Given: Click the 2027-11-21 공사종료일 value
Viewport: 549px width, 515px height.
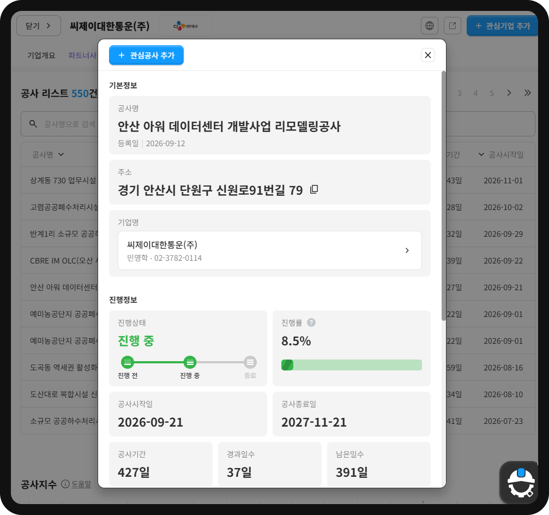Looking at the screenshot, I should [x=313, y=422].
